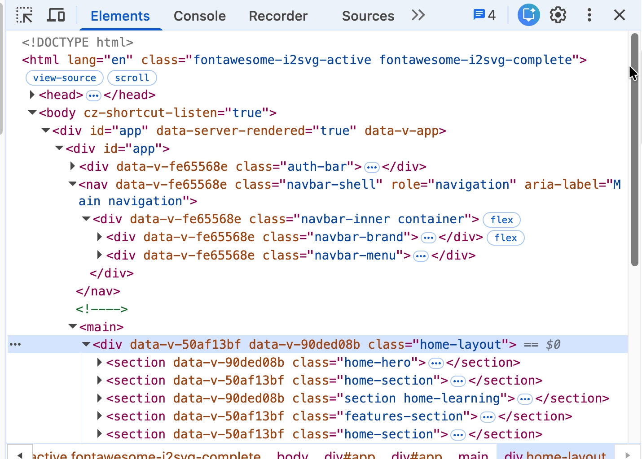The image size is (642, 459).
Task: Close the DevTools panel
Action: (620, 15)
